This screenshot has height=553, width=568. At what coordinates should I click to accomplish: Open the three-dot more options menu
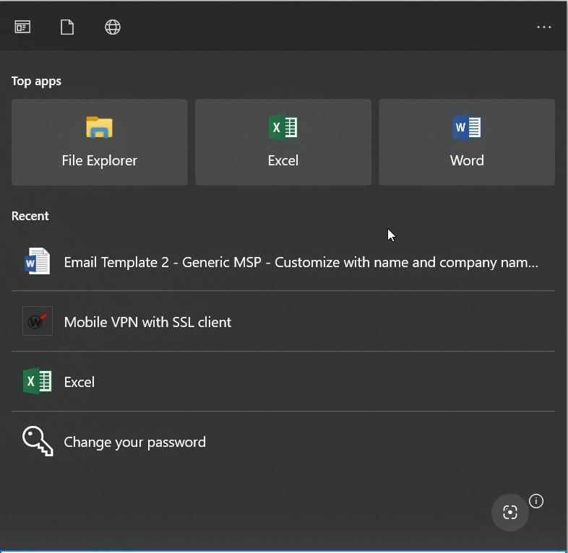pyautogui.click(x=543, y=27)
